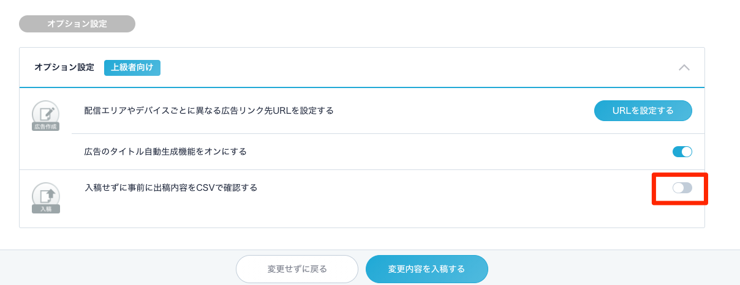740x285 pixels.
Task: Click the 入稿せずに事前に出稿内容をCSVで確認する label
Action: pyautogui.click(x=171, y=188)
